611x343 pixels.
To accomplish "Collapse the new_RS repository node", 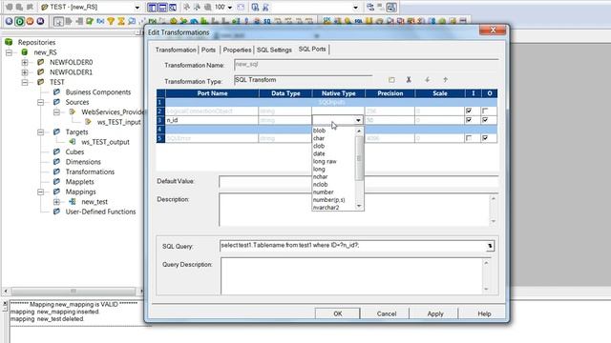I will click(x=9, y=52).
